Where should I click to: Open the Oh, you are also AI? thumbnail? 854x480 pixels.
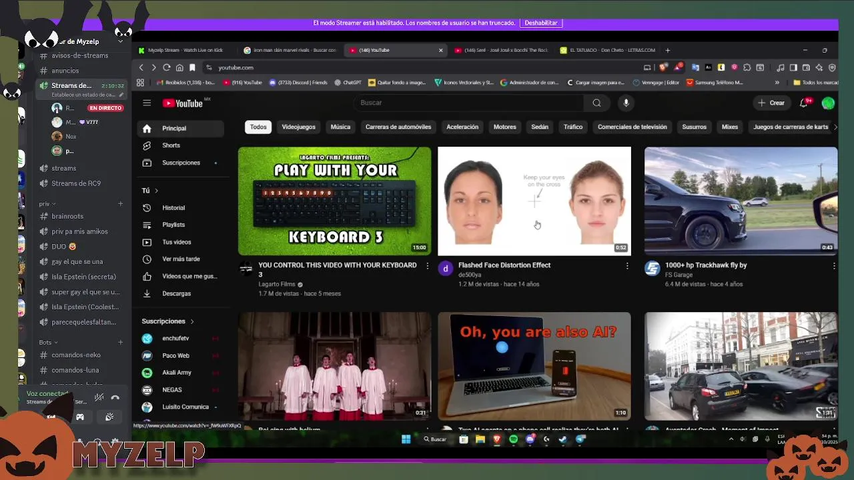pyautogui.click(x=534, y=366)
